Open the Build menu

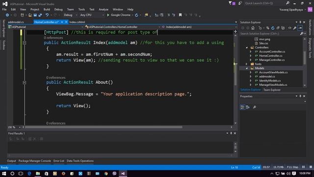(47, 9)
